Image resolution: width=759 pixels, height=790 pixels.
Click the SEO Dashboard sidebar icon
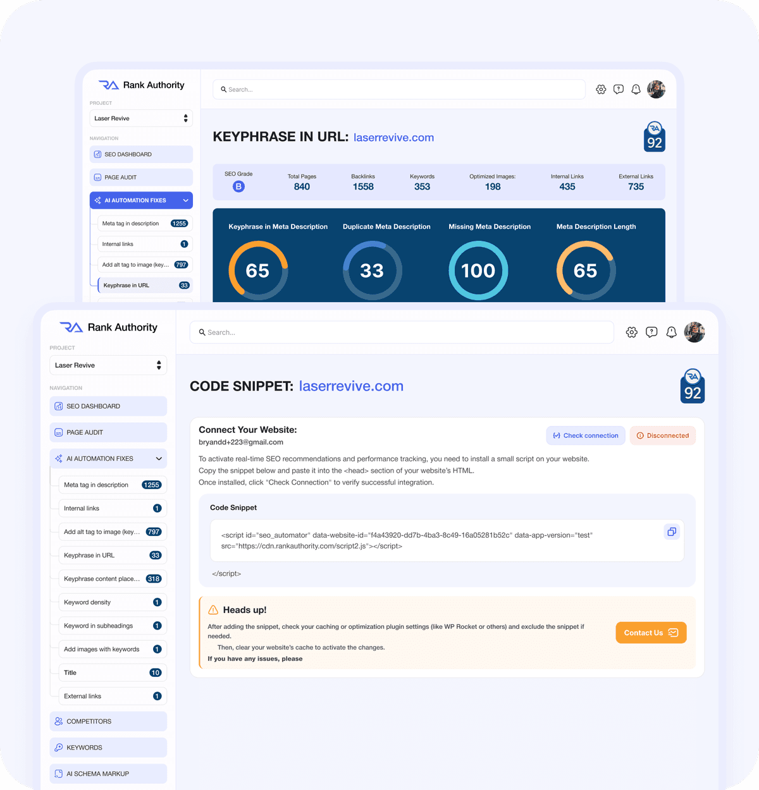point(58,406)
